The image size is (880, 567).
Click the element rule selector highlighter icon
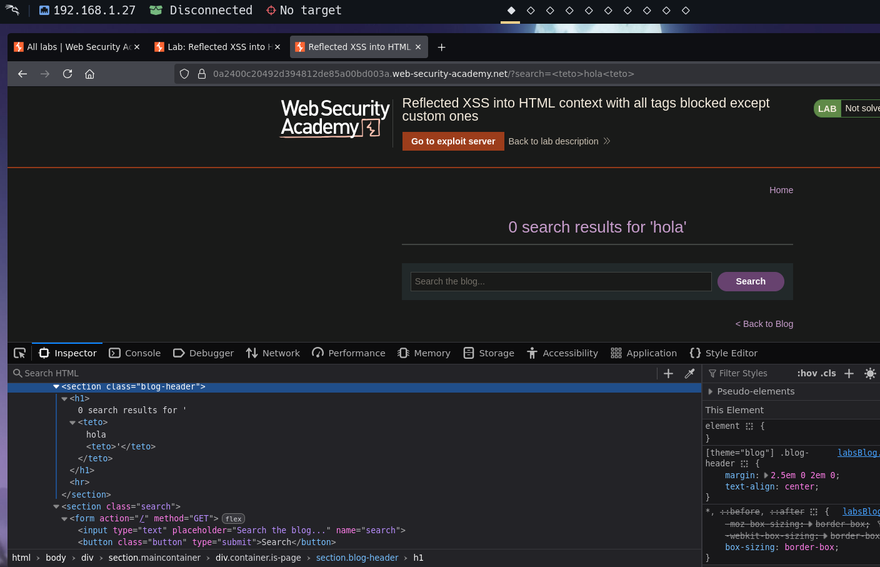[x=749, y=426]
